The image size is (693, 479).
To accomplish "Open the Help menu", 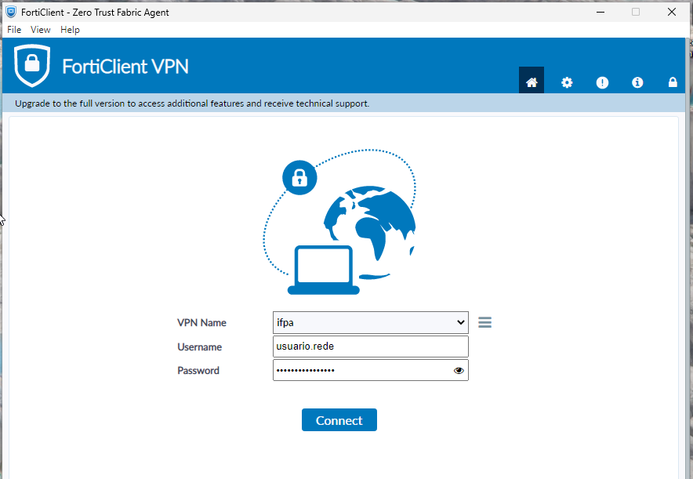I will click(70, 30).
